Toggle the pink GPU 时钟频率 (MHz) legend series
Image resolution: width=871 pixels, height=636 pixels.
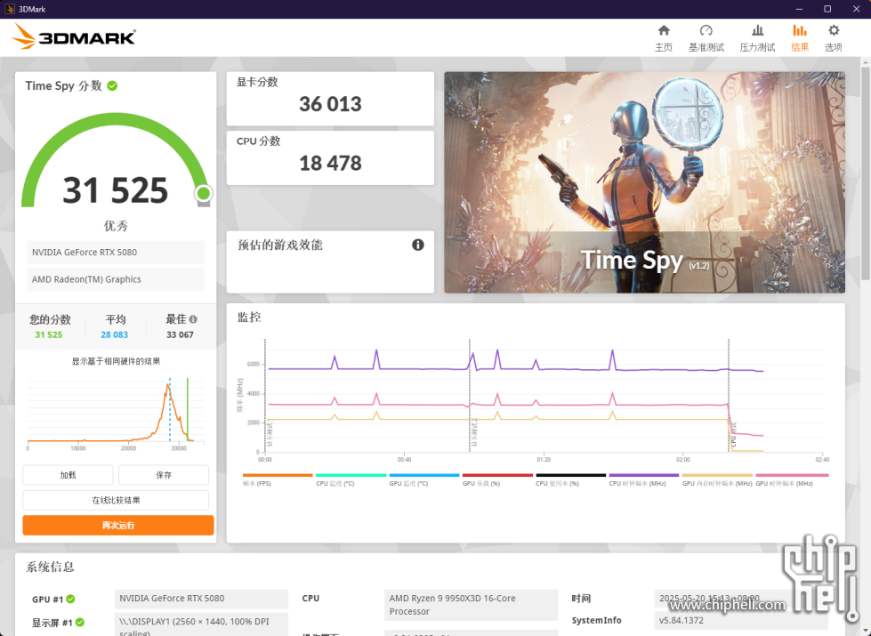tap(792, 480)
